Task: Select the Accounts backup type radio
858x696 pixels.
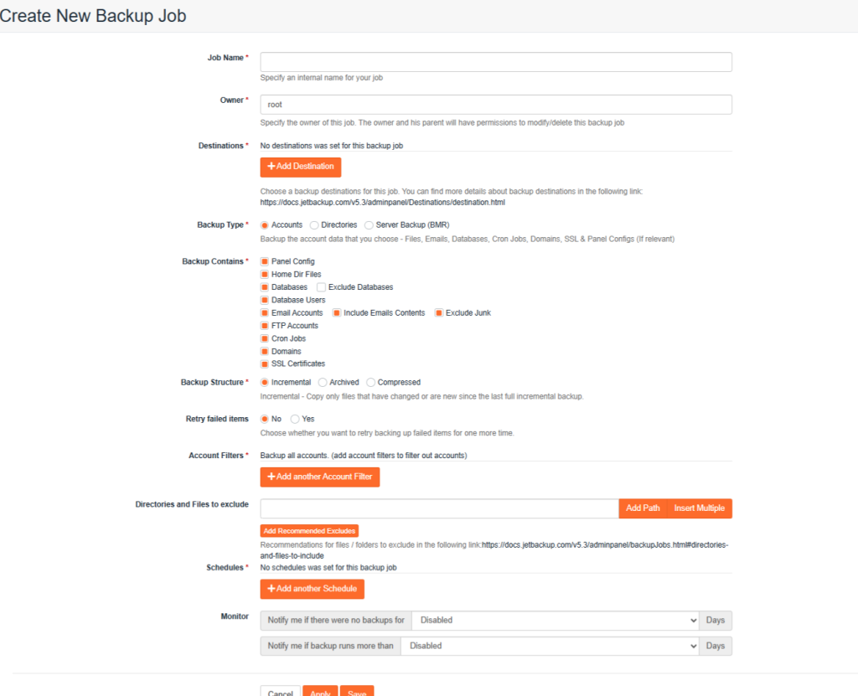Action: pos(264,225)
